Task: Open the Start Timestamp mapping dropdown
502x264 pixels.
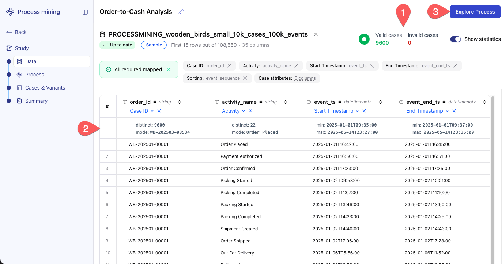Action: coord(337,111)
